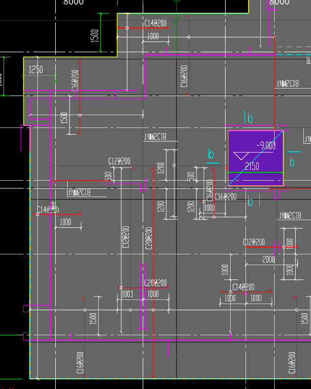This screenshot has height=389, width=311.
Task: Select vertical "C16@200" at bottom left corner
Action: [x=80, y=363]
